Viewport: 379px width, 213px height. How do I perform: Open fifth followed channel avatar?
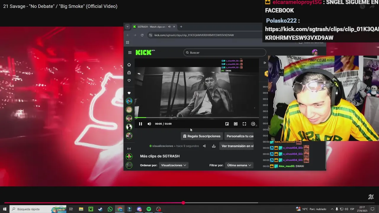pos(129,136)
